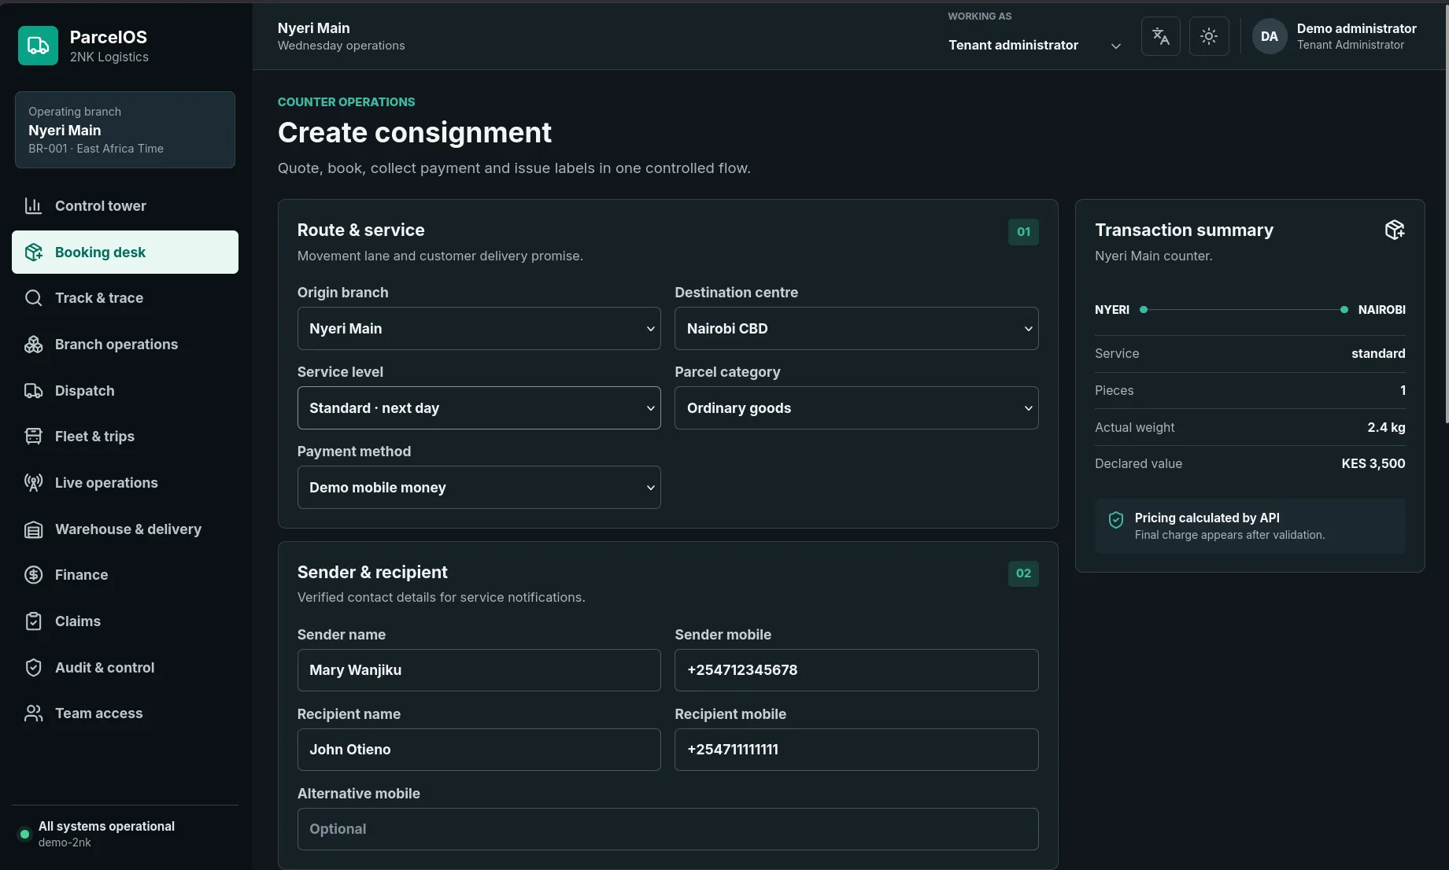Open Audit & control page

125,668
